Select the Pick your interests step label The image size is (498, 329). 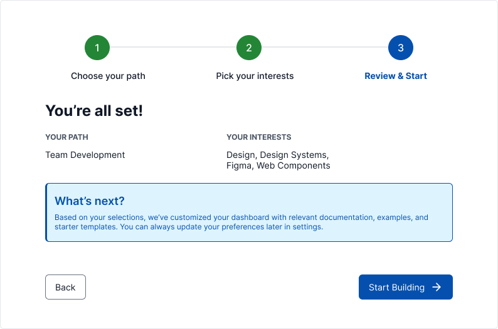coord(255,76)
